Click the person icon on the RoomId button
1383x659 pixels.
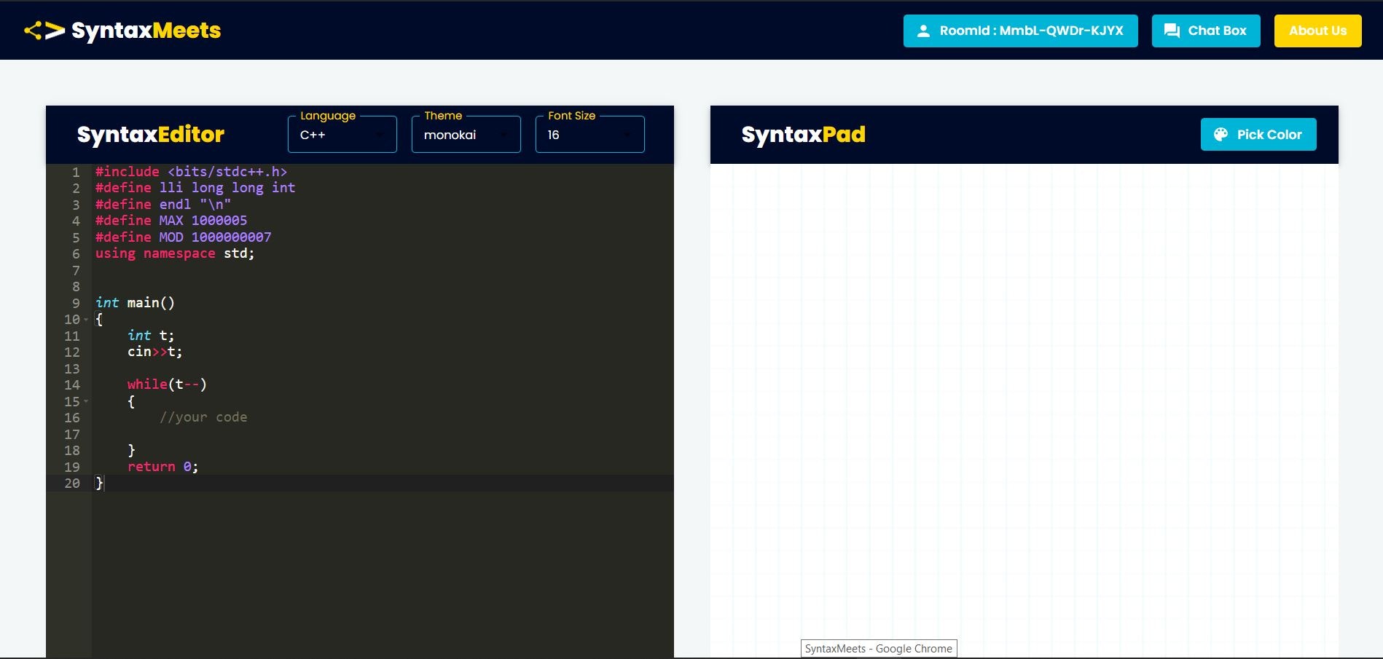tap(924, 31)
